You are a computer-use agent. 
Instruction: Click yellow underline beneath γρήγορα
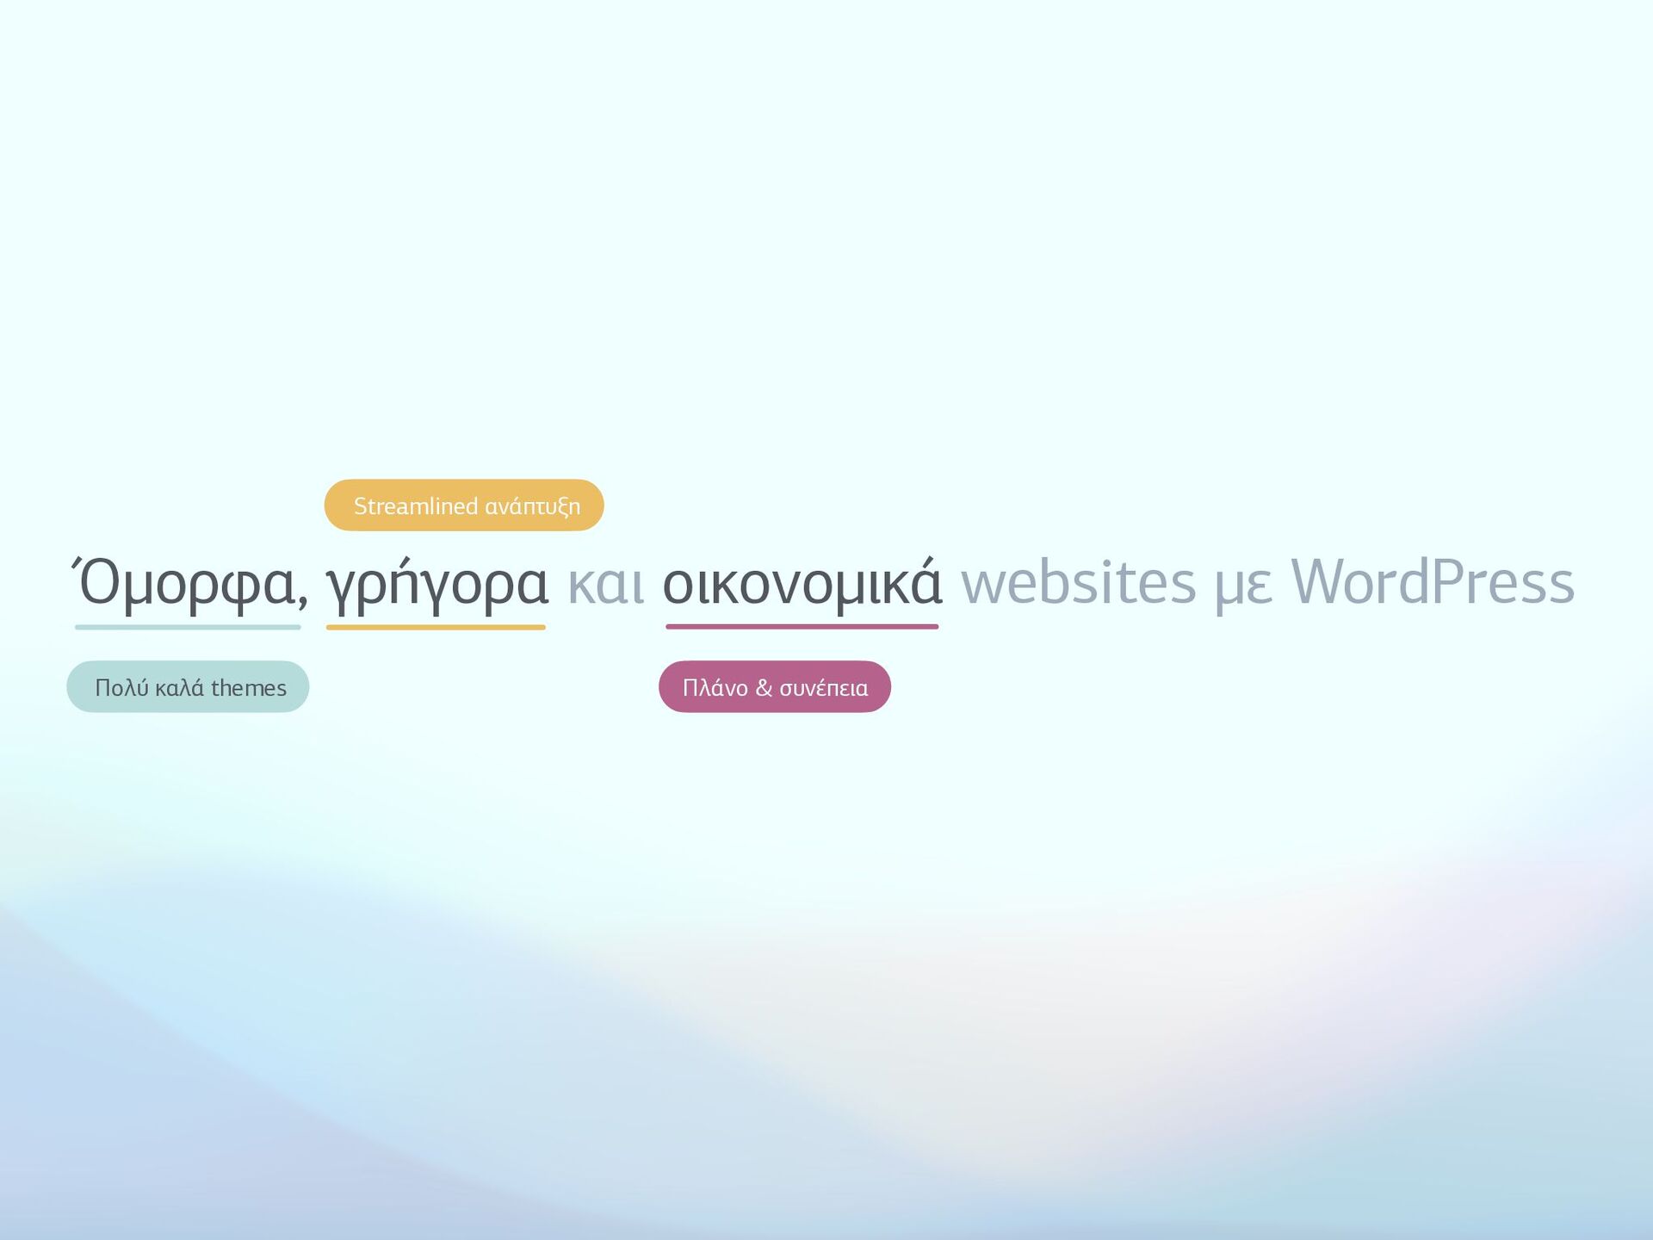pos(436,627)
